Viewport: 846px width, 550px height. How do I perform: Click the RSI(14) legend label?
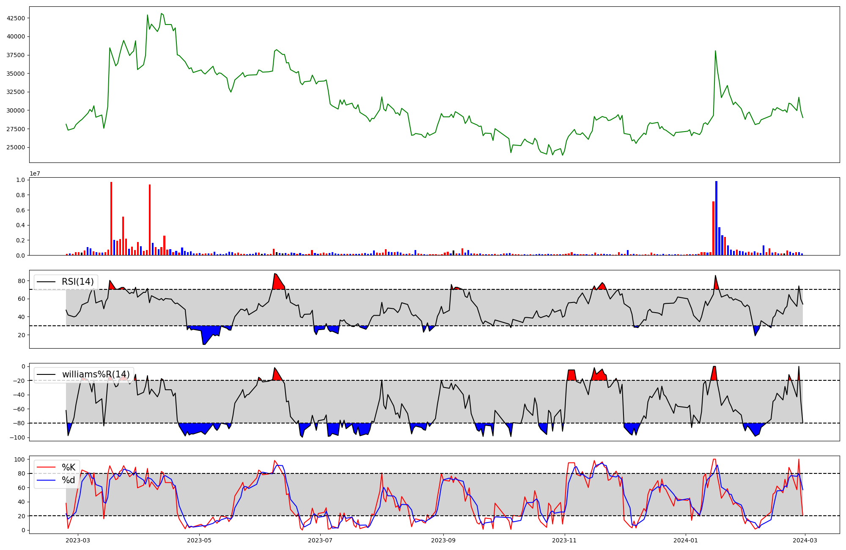pyautogui.click(x=78, y=282)
